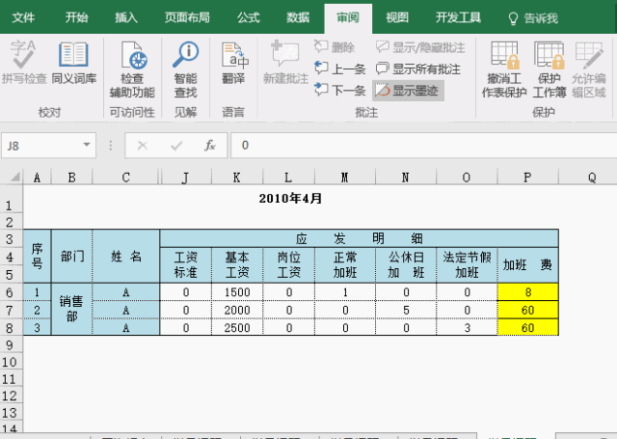Screen dimensions: 617x439
Task: Open the Thesaurus (同义词库) tool
Action: [74, 62]
